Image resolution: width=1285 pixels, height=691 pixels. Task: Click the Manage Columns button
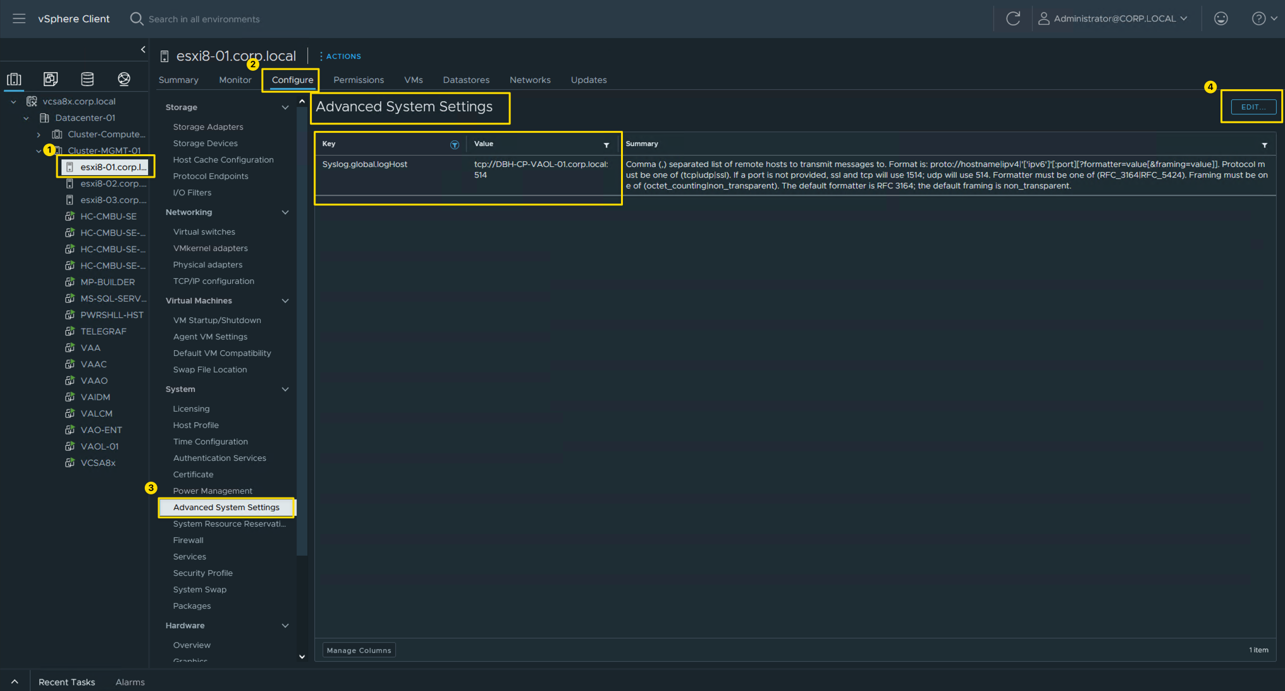pos(359,650)
